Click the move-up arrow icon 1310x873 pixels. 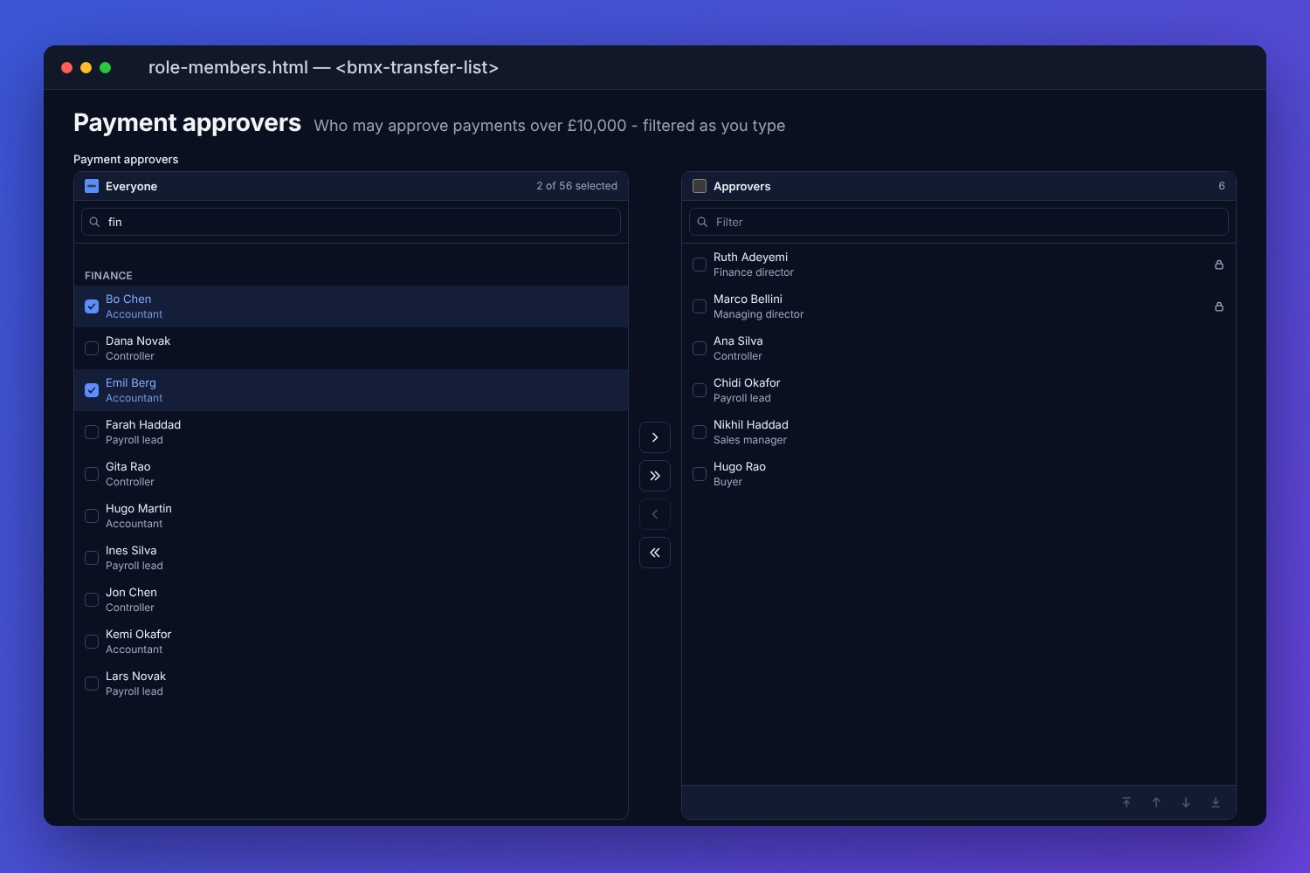(x=1156, y=802)
